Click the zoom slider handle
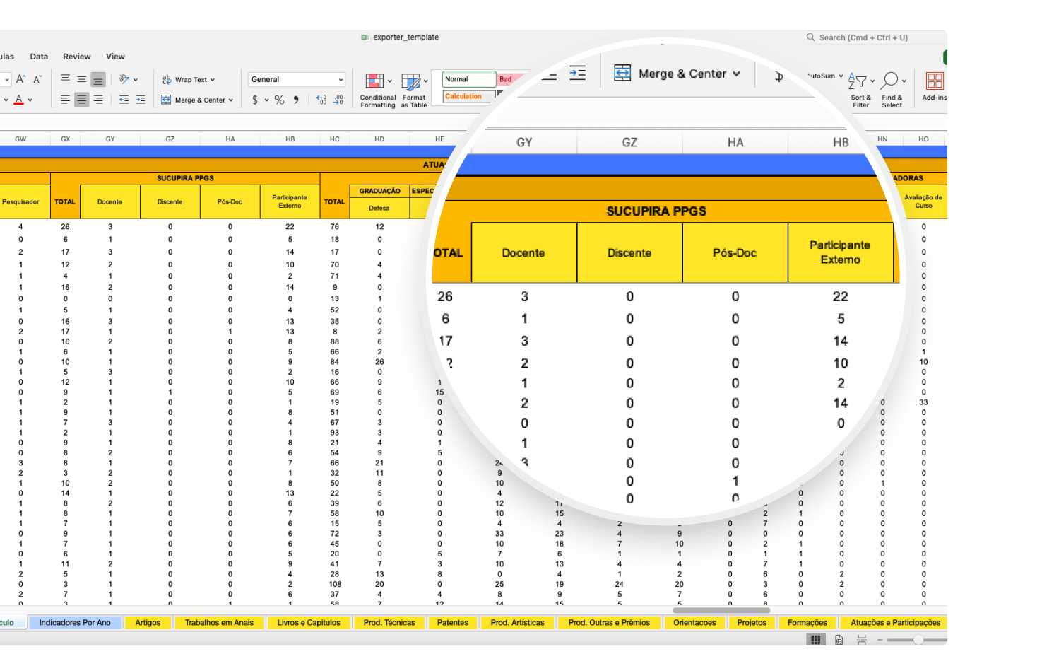1042x666 pixels. click(x=918, y=640)
